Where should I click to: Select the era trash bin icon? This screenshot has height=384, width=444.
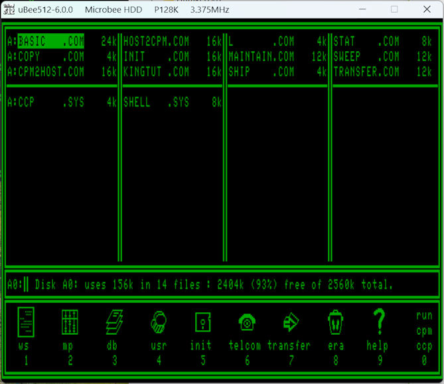(x=335, y=322)
